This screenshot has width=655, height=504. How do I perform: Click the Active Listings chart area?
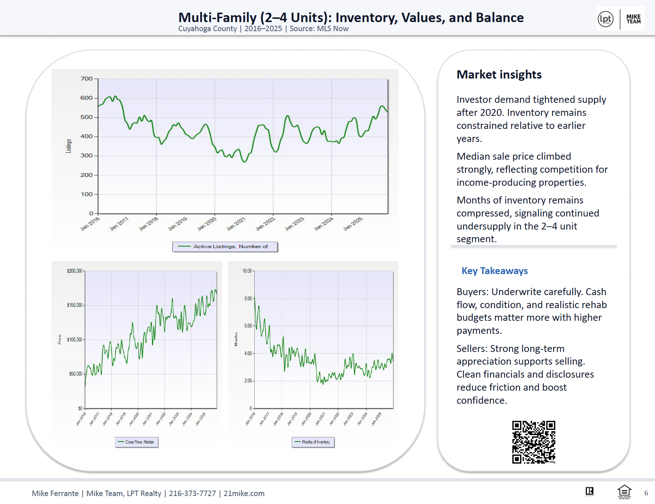243,146
